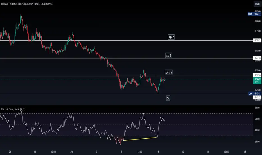Click the 32:51 candle countdown timer
Screen dimensions: 262x155
257,83
